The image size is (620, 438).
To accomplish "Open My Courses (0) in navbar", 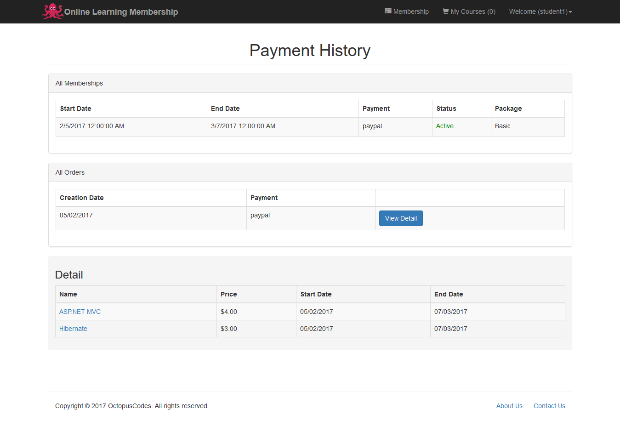I will 473,11.
